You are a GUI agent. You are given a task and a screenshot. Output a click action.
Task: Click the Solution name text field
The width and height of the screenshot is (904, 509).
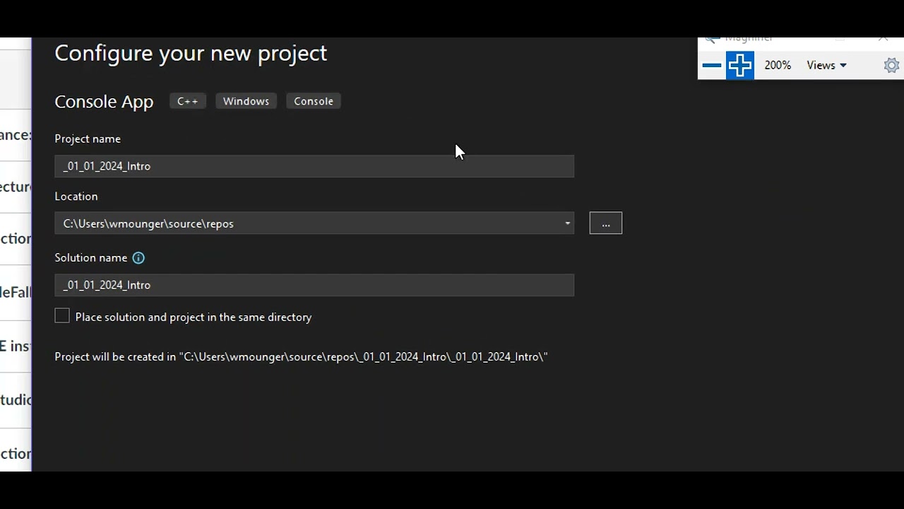(314, 285)
